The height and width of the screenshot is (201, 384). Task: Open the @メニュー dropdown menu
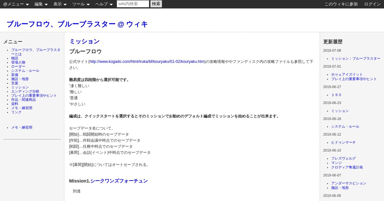tap(16, 4)
